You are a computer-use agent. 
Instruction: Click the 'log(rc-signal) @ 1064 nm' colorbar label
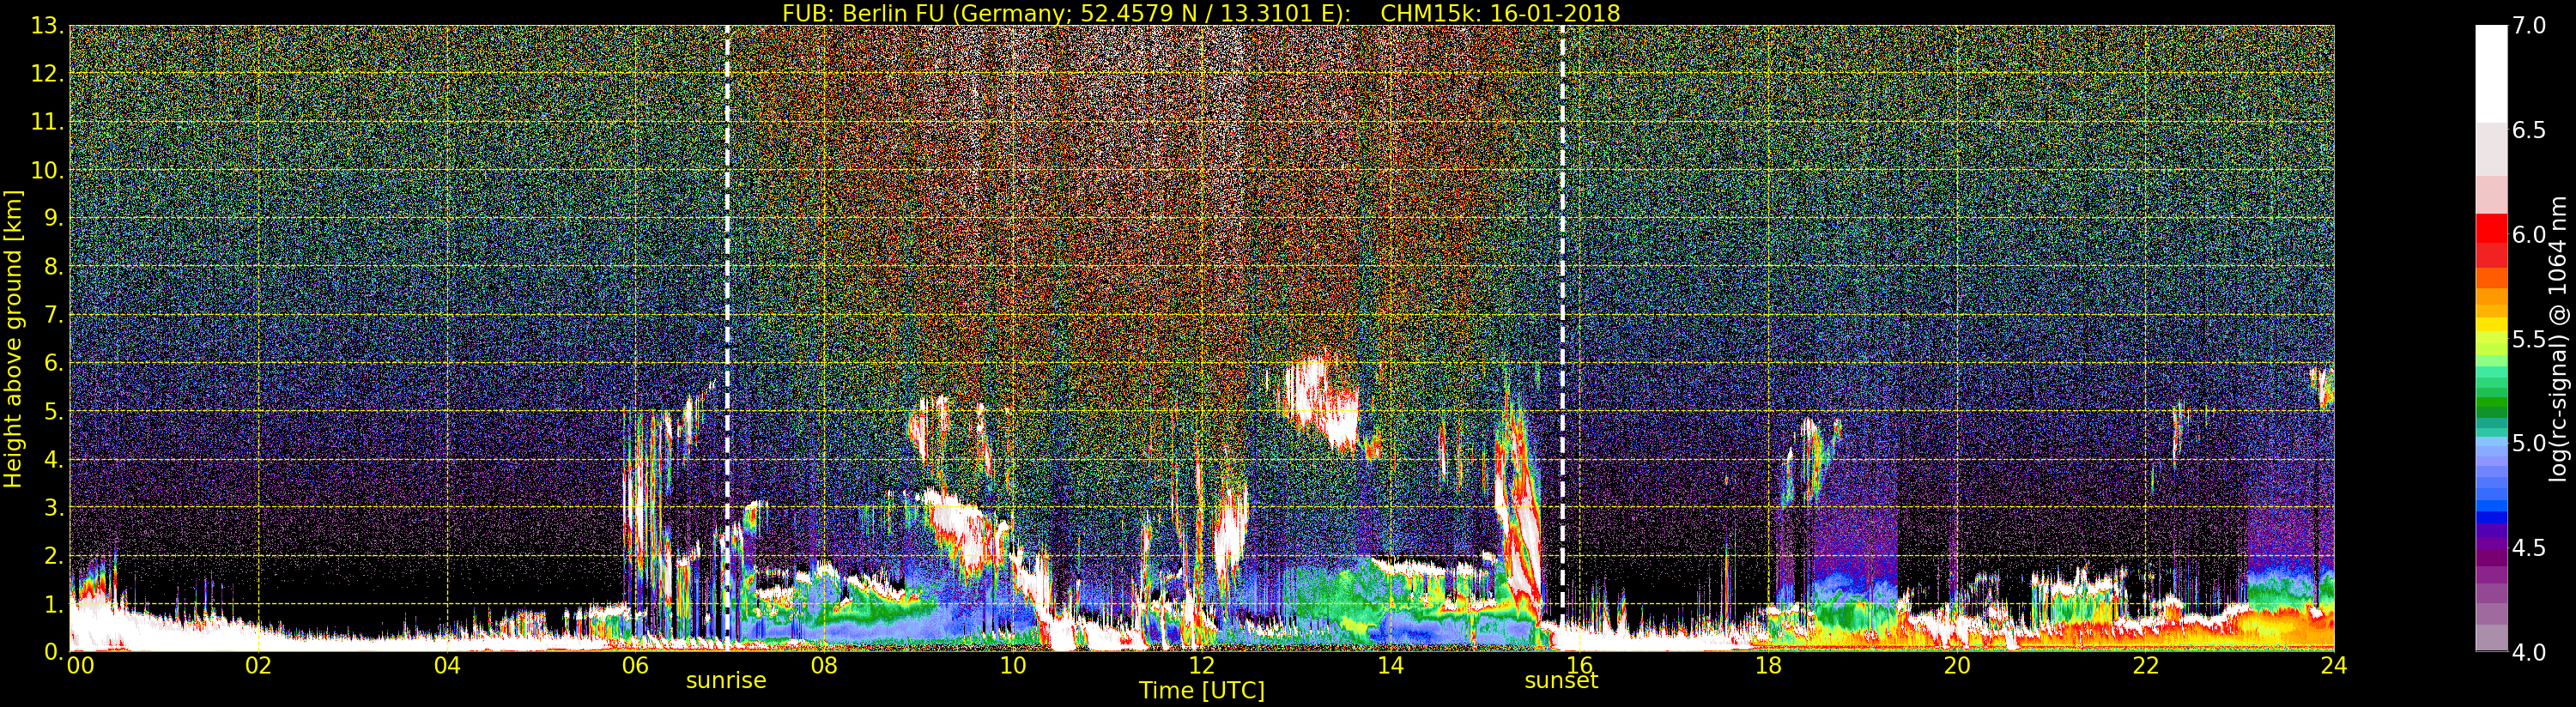point(2556,339)
